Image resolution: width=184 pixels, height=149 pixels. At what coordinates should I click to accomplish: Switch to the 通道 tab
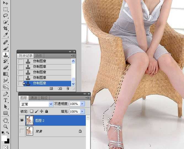(x=34, y=98)
